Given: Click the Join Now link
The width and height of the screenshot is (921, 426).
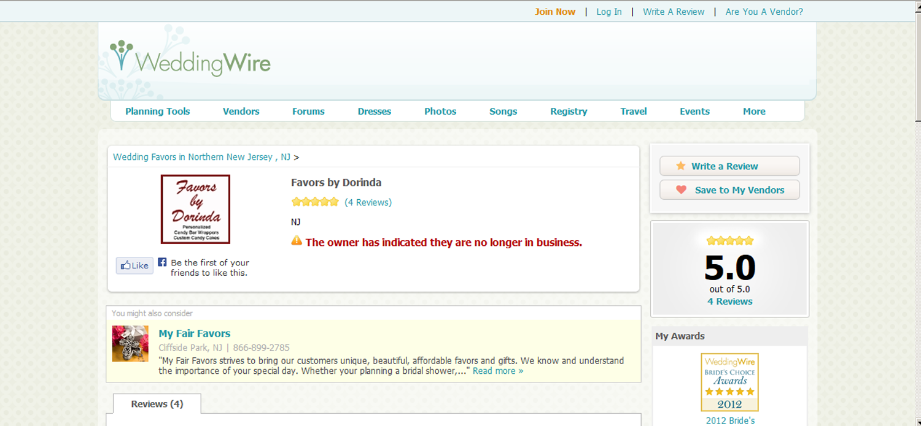Looking at the screenshot, I should click(x=555, y=12).
